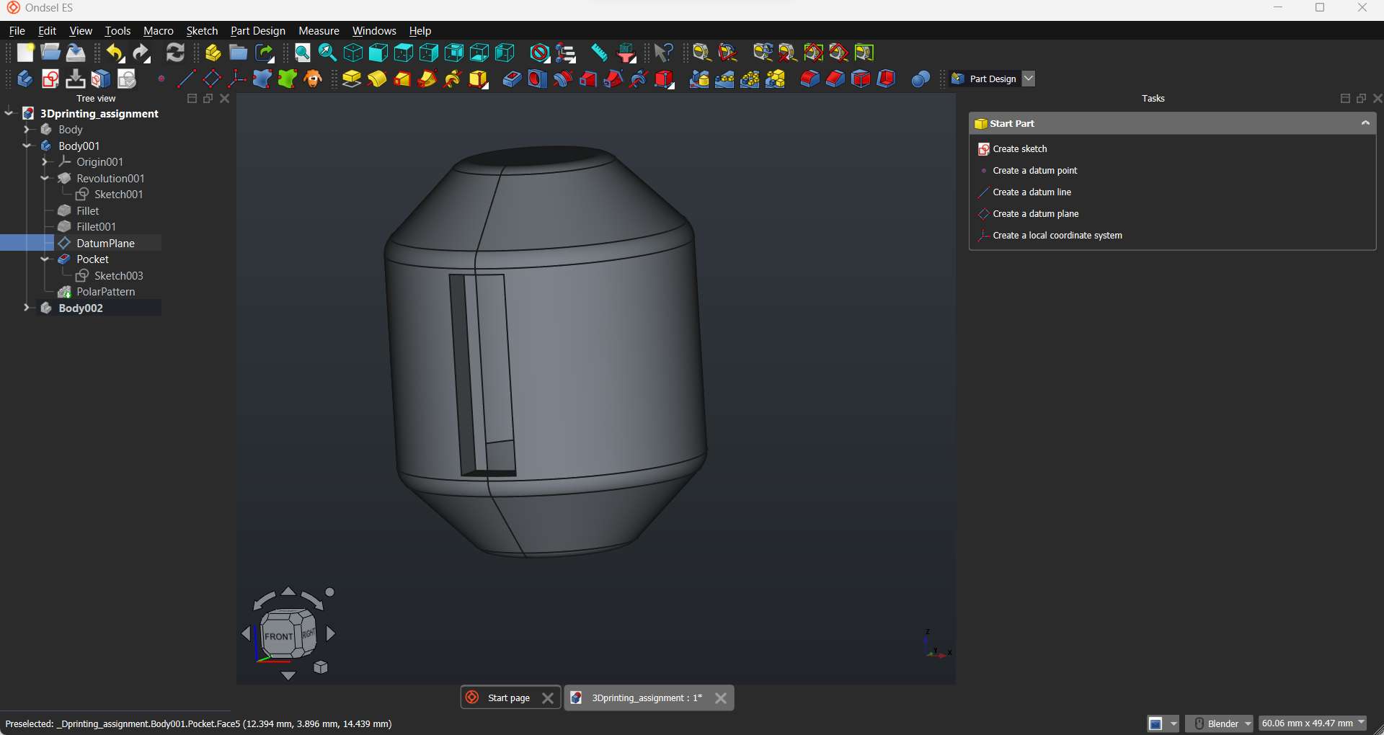1384x735 pixels.
Task: Collapse the Body001 tree node
Action: [27, 146]
